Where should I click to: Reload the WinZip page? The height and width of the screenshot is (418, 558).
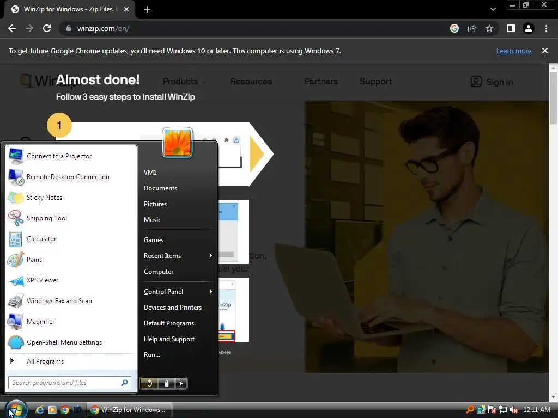47,28
